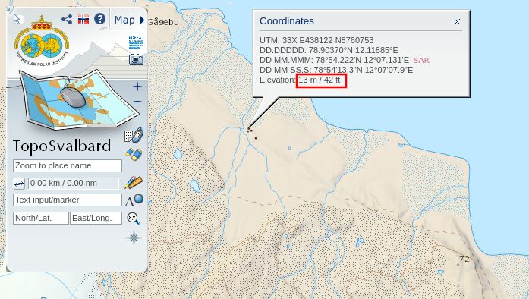Switch language with the Norwegian flag icon
This screenshot has width=529, height=299.
click(x=83, y=19)
